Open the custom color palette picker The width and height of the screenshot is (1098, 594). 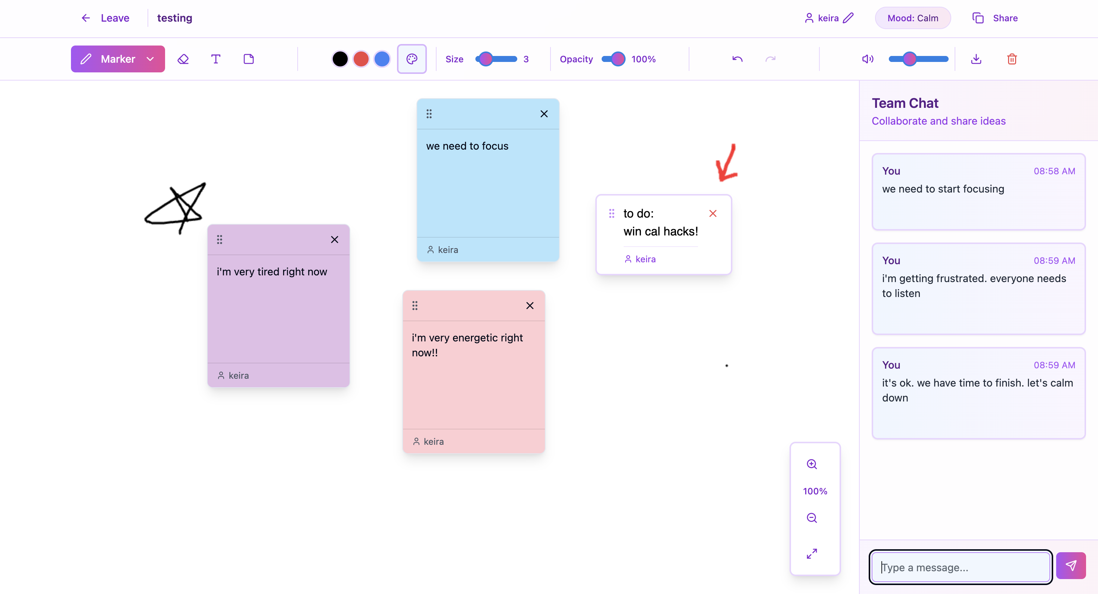tap(411, 59)
